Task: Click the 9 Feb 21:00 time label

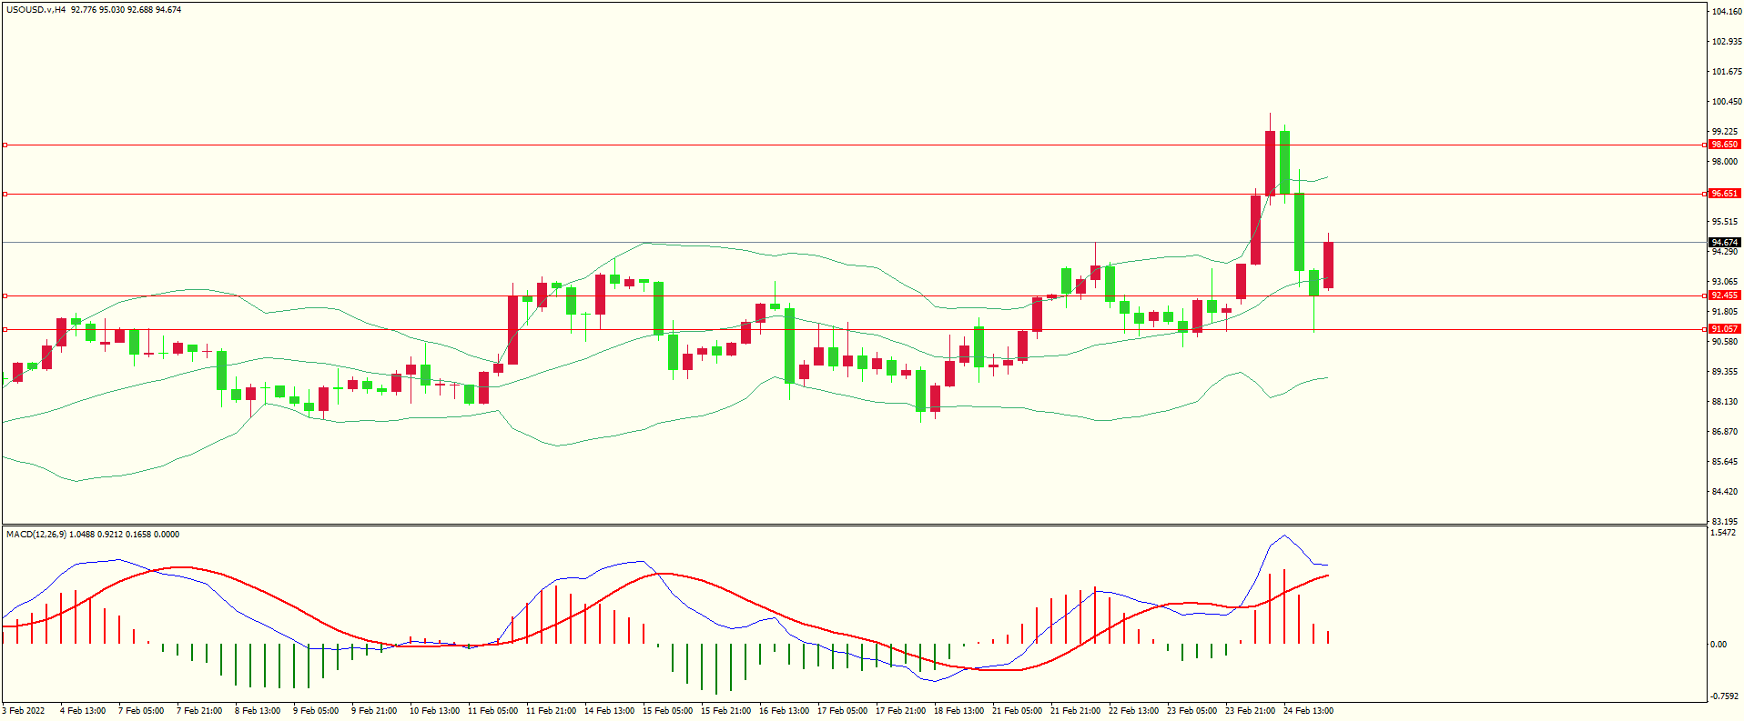Action: (374, 711)
